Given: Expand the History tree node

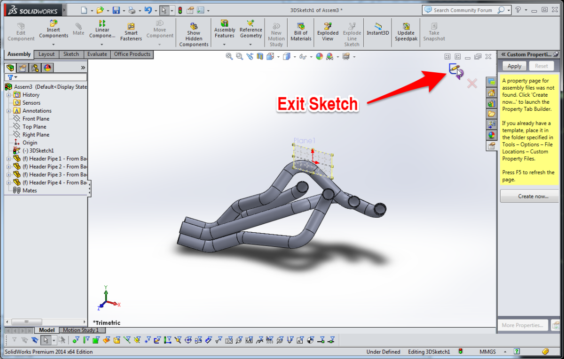Looking at the screenshot, I should click(x=8, y=95).
